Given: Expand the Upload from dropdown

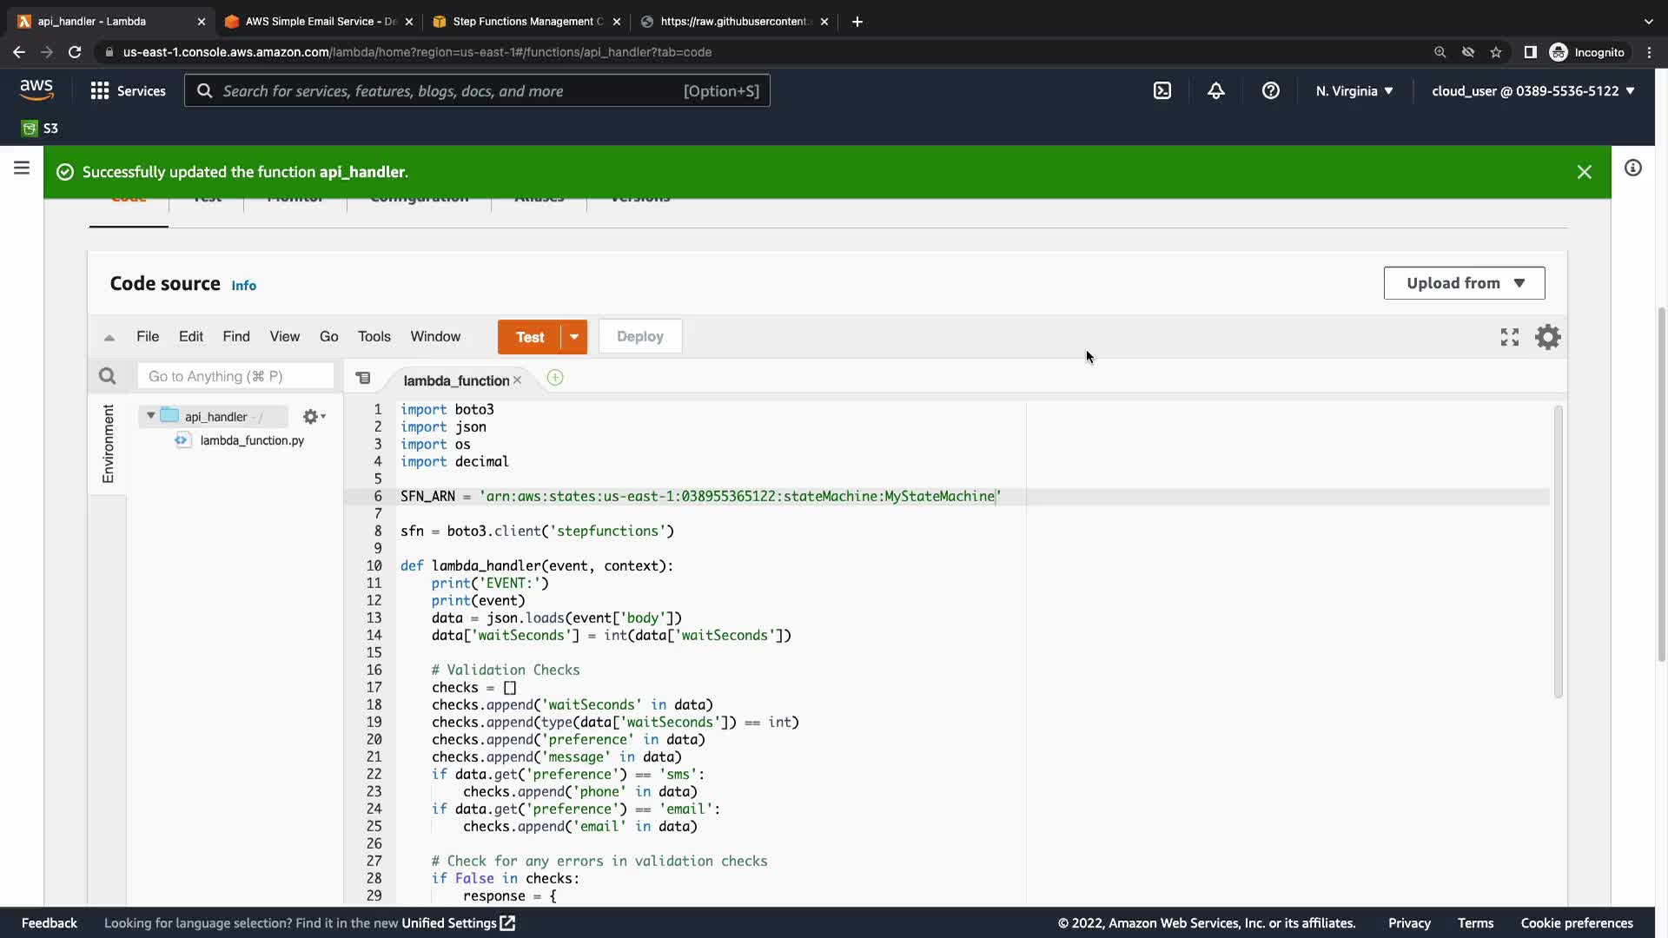Looking at the screenshot, I should pyautogui.click(x=1464, y=283).
